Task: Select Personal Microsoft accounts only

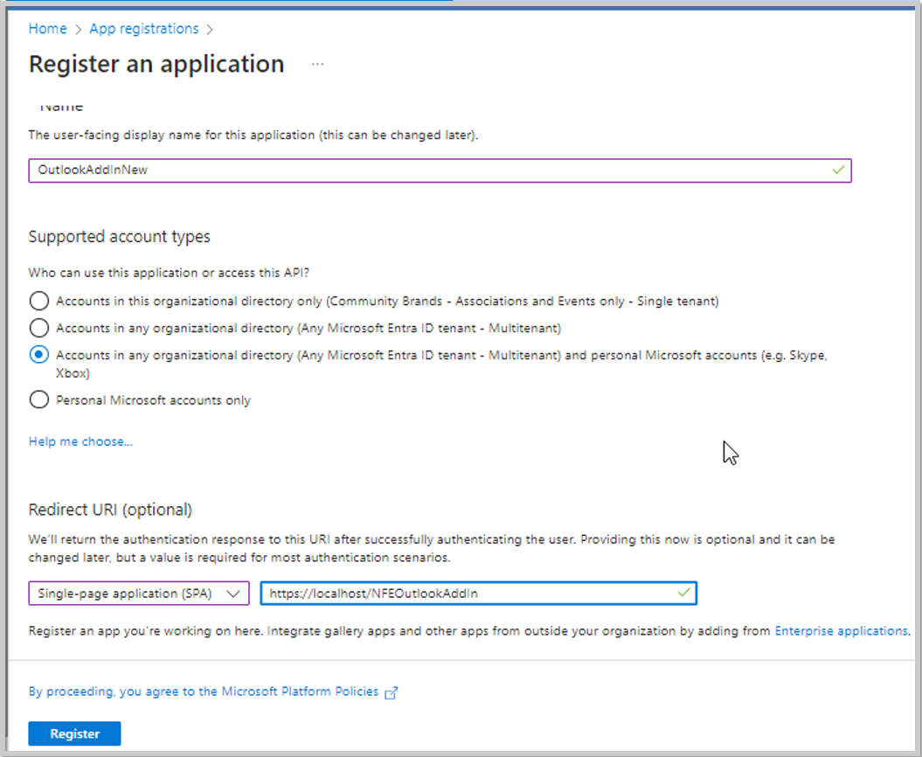Action: [38, 399]
